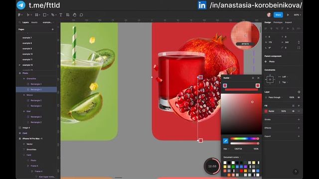The image size is (319, 179).
Task: Click the blue Share button
Action: point(278,15)
